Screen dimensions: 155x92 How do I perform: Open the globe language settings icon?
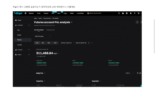point(139,13)
